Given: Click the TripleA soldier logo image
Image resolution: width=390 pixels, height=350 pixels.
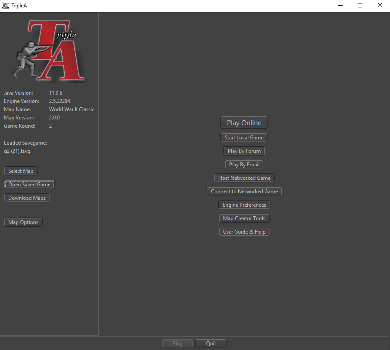Looking at the screenshot, I should click(x=49, y=51).
